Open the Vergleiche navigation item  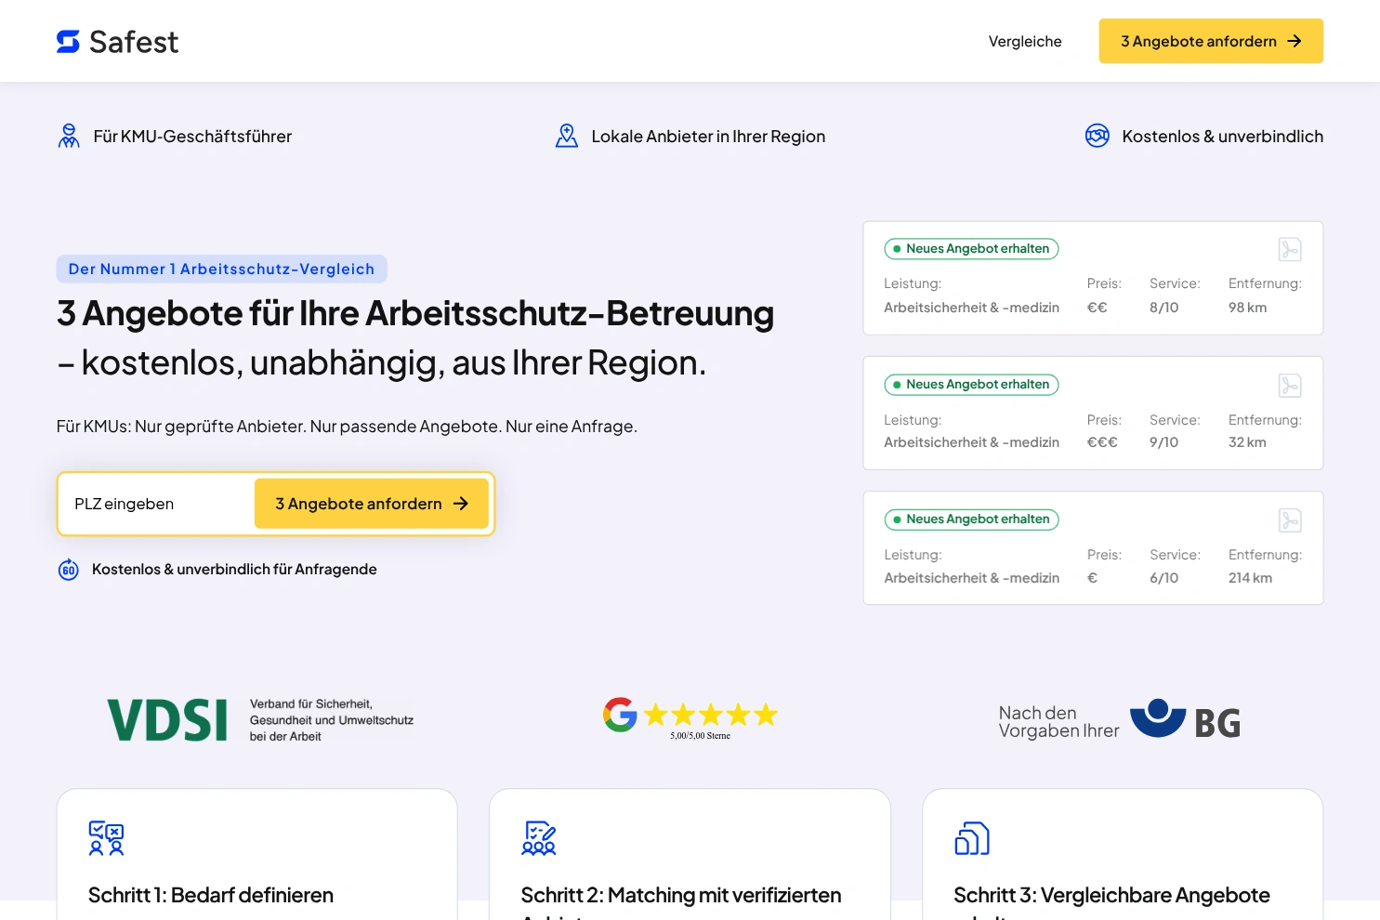[x=1025, y=41]
